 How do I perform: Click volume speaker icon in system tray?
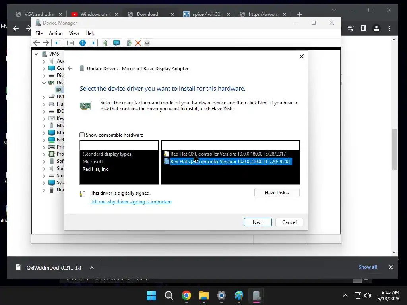pyautogui.click(x=368, y=295)
